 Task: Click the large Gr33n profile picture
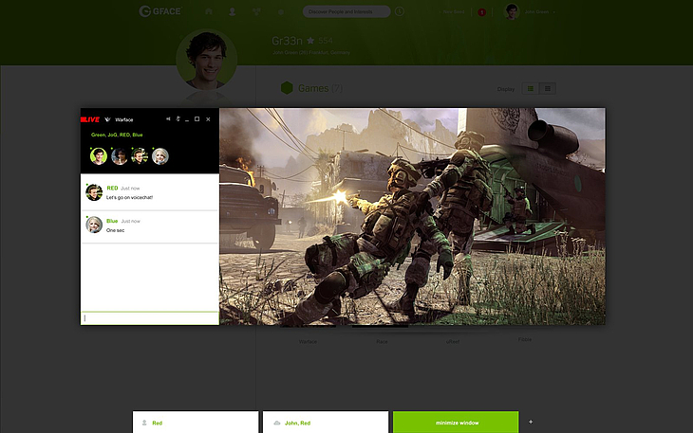(x=206, y=59)
